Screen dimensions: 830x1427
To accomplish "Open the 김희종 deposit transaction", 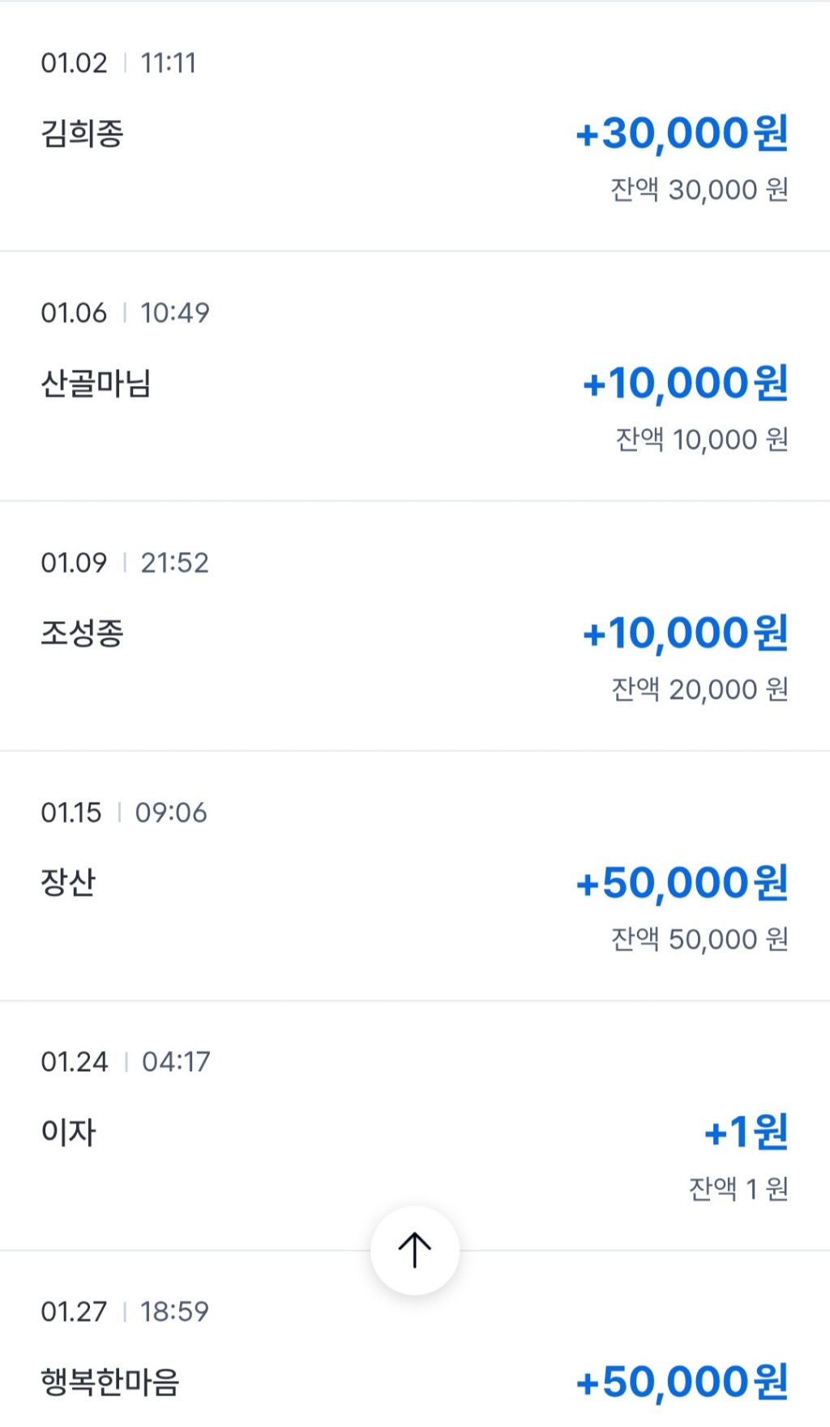I will (82, 134).
